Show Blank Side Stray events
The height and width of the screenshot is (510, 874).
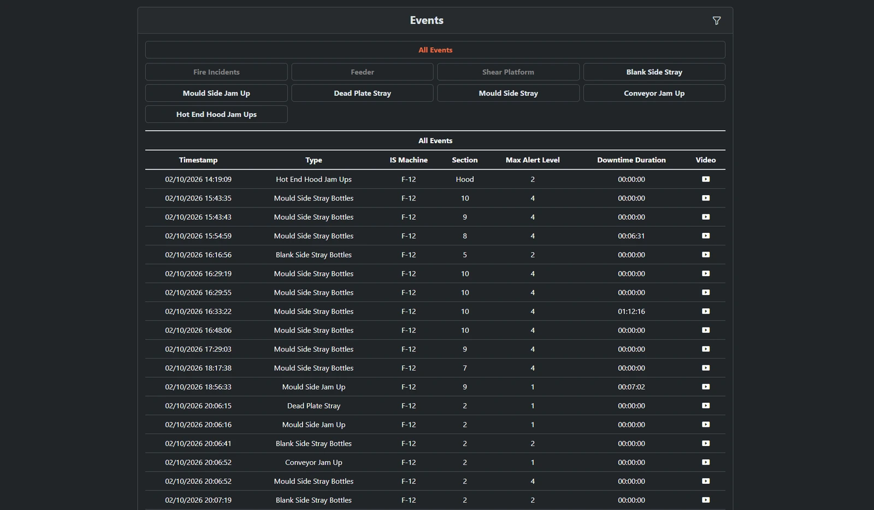[x=654, y=72]
